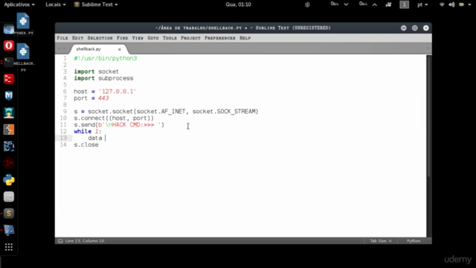Screen dimensions: 476x268
Task: Open the dark red circular dock icon
Action: click(x=9, y=164)
